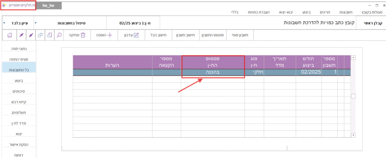Image resolution: width=386 pixels, height=158 pixels.
Task: Click the window icon beside the magnifier
Action: (50, 35)
